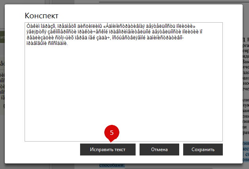Click the red number 5 marker
The height and width of the screenshot is (169, 249).
(111, 132)
